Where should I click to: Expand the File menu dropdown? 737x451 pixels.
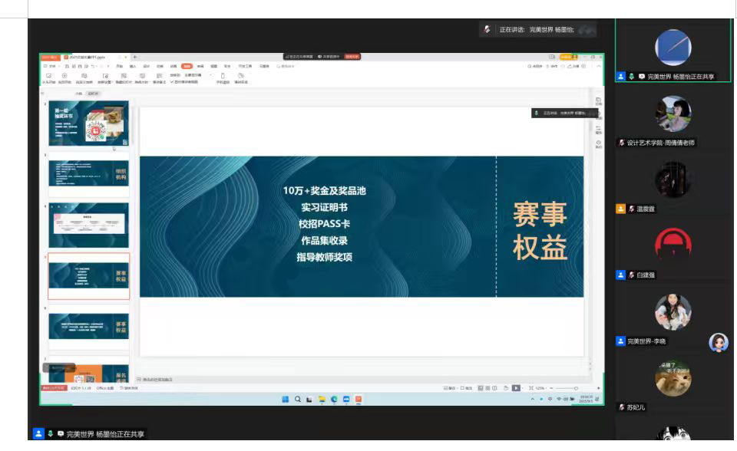pos(50,67)
